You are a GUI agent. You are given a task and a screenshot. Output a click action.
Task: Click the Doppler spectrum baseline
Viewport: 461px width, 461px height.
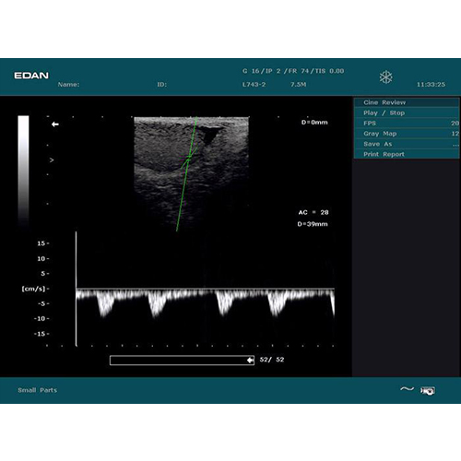[206, 289]
